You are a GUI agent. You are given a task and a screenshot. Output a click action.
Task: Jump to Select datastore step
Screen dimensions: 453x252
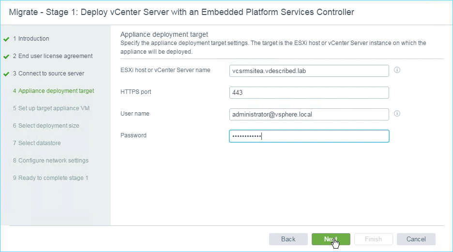click(37, 143)
